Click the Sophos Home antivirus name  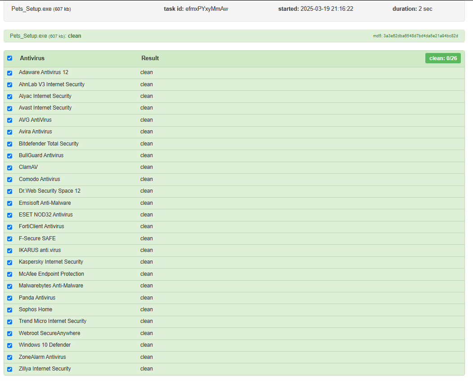point(36,309)
